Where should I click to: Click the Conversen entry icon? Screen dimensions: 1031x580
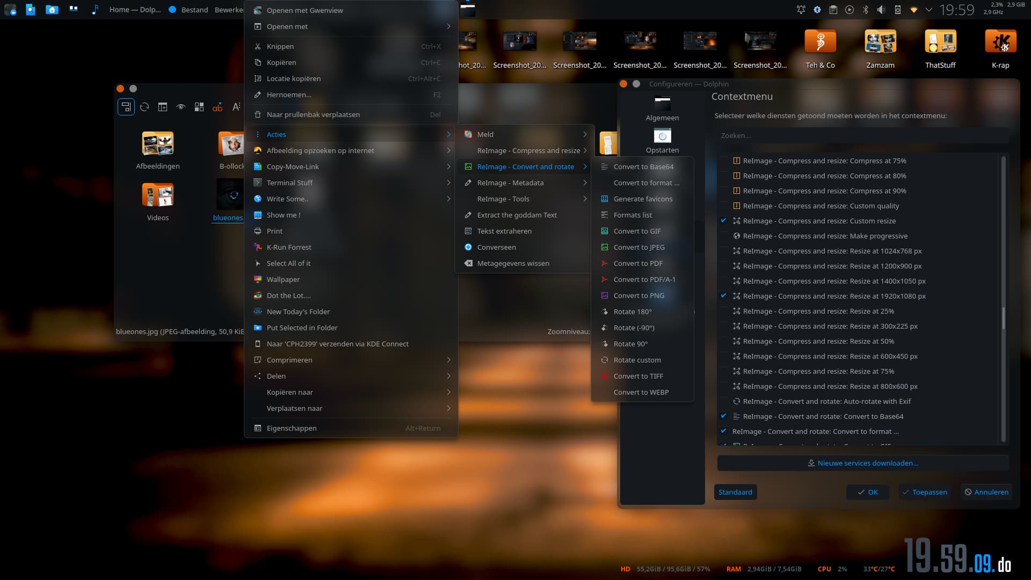click(x=468, y=247)
